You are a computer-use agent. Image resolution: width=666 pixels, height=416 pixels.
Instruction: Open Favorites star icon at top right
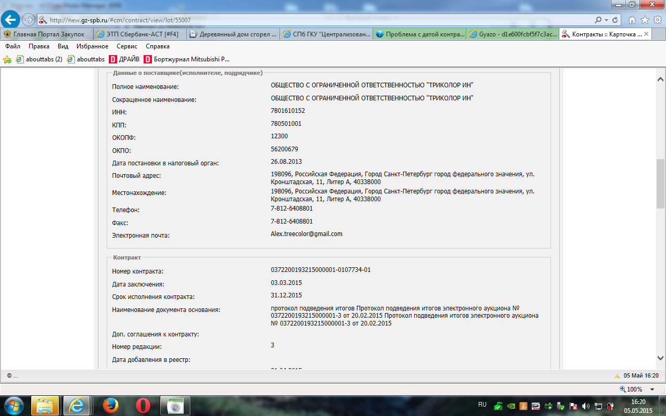pyautogui.click(x=645, y=20)
